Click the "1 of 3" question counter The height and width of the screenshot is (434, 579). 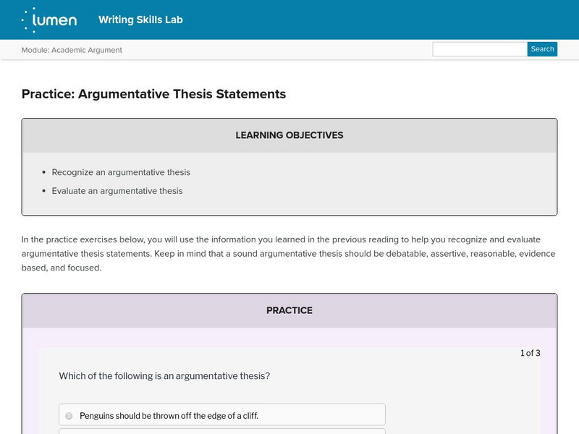click(530, 353)
